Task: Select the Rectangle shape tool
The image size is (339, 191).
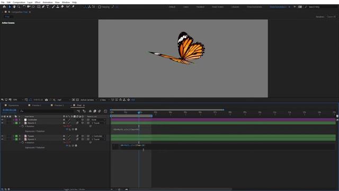Action: [x=39, y=7]
